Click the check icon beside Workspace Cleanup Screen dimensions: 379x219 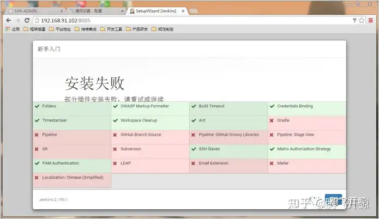[115, 120]
